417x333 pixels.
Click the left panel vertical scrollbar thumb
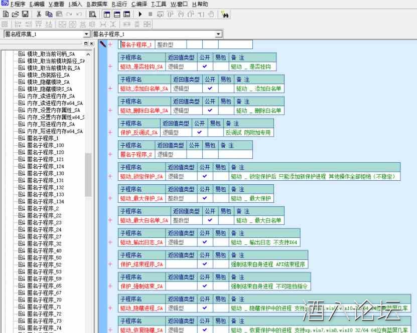pos(88,174)
